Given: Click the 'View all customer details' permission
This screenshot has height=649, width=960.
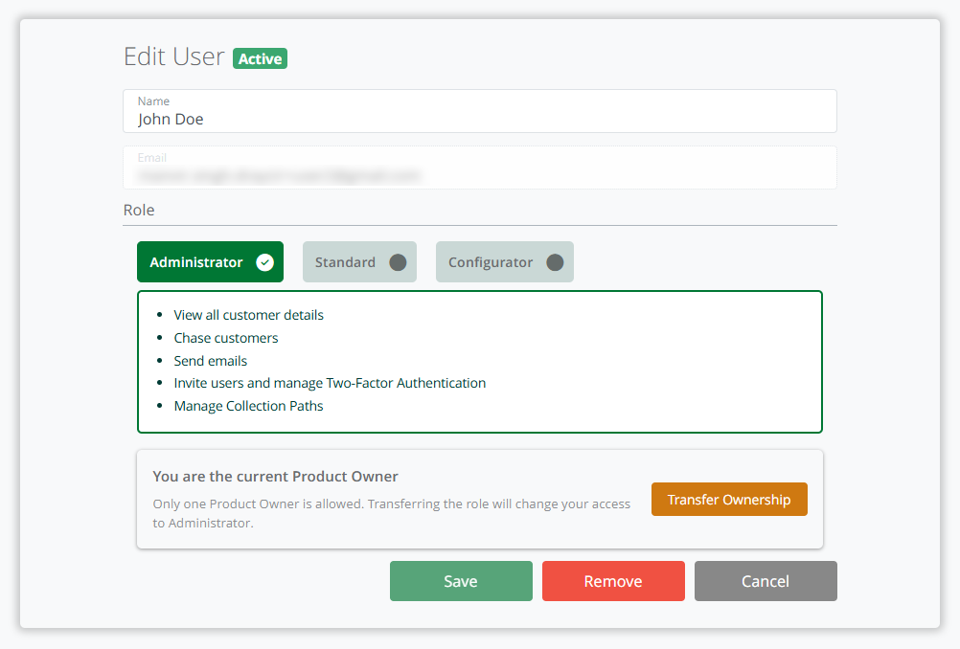Looking at the screenshot, I should tap(248, 315).
